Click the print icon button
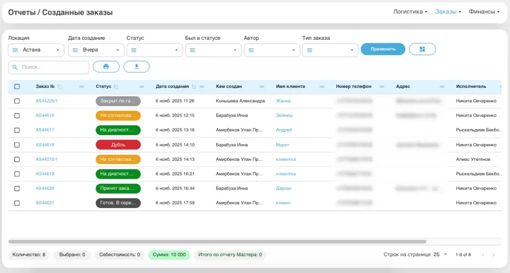Image resolution: width=510 pixels, height=273 pixels. click(106, 67)
